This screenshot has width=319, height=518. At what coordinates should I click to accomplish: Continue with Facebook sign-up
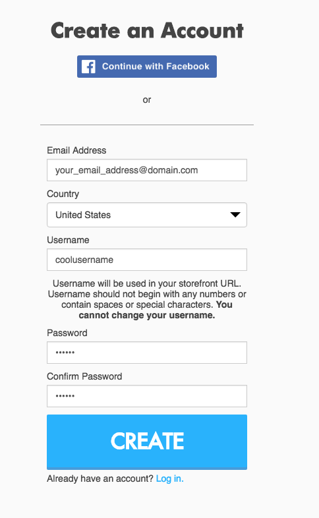pos(147,67)
